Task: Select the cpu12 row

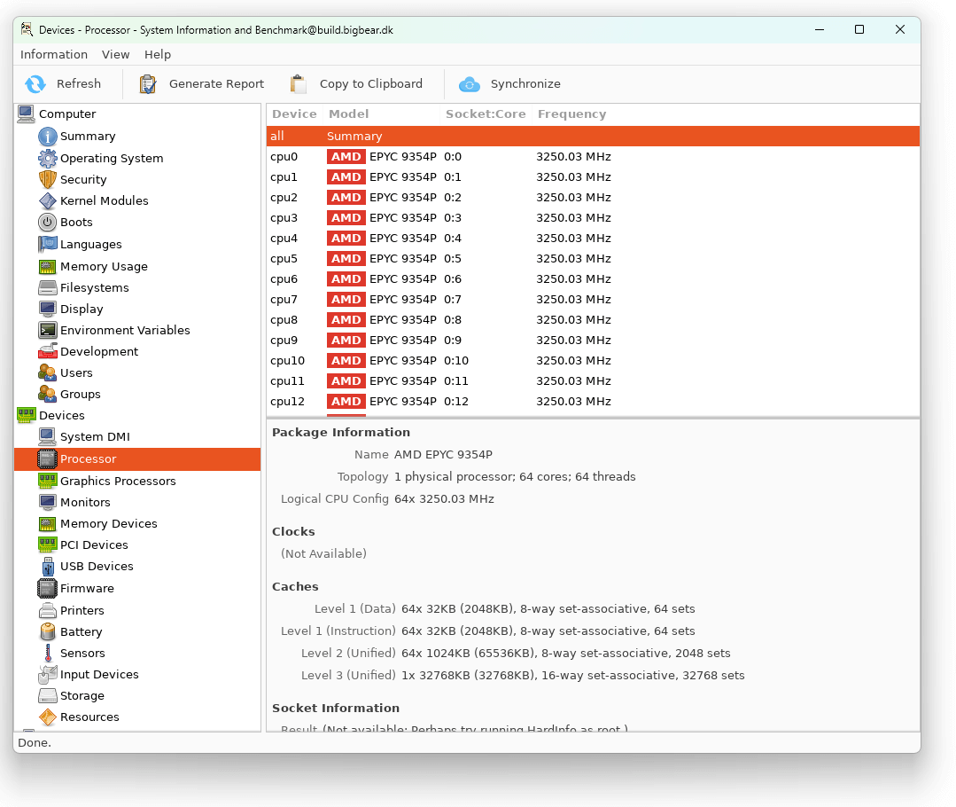Action: pos(593,402)
